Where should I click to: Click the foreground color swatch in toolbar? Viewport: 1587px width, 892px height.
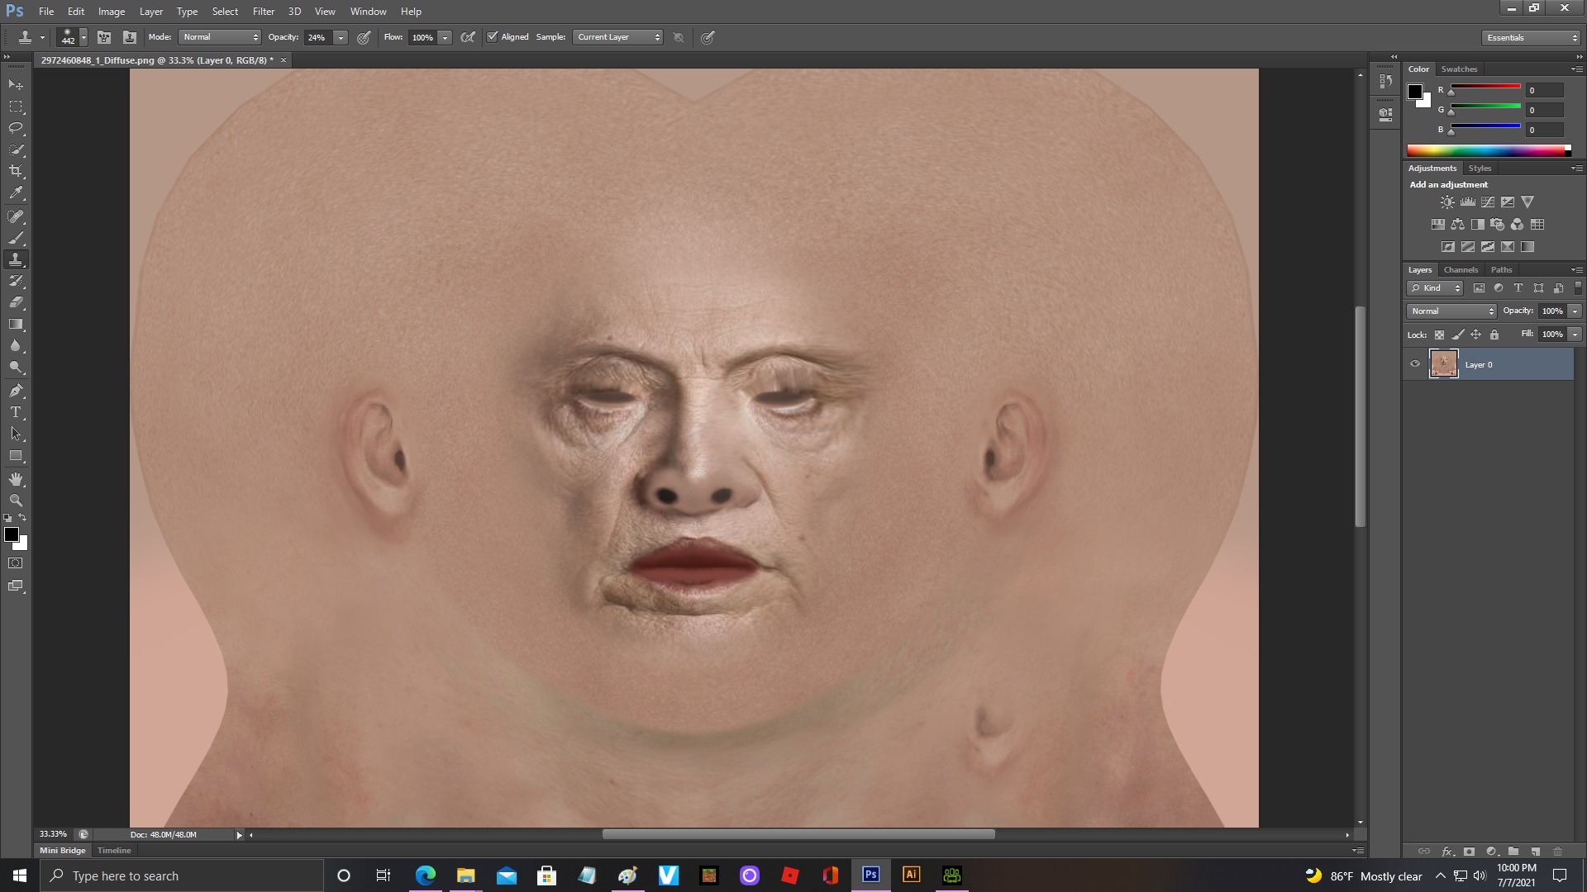point(12,534)
